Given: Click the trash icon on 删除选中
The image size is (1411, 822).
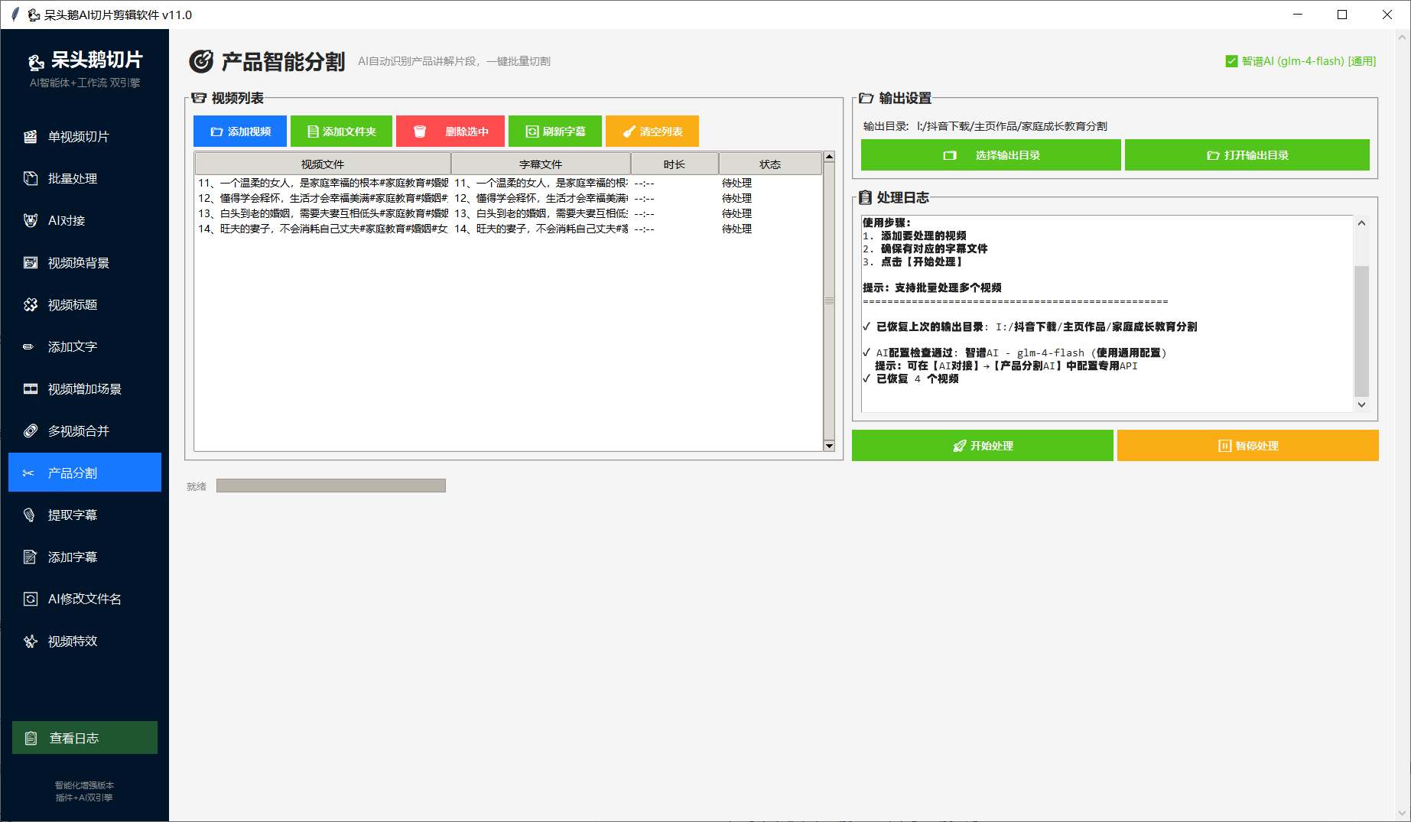Looking at the screenshot, I should pyautogui.click(x=420, y=132).
